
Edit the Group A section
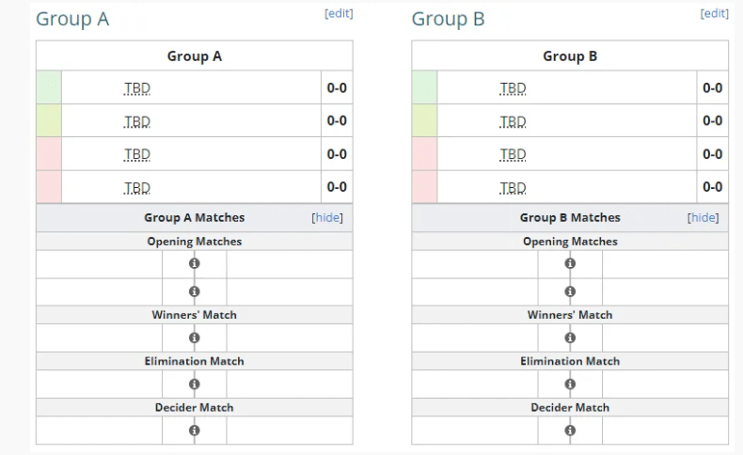(x=339, y=14)
